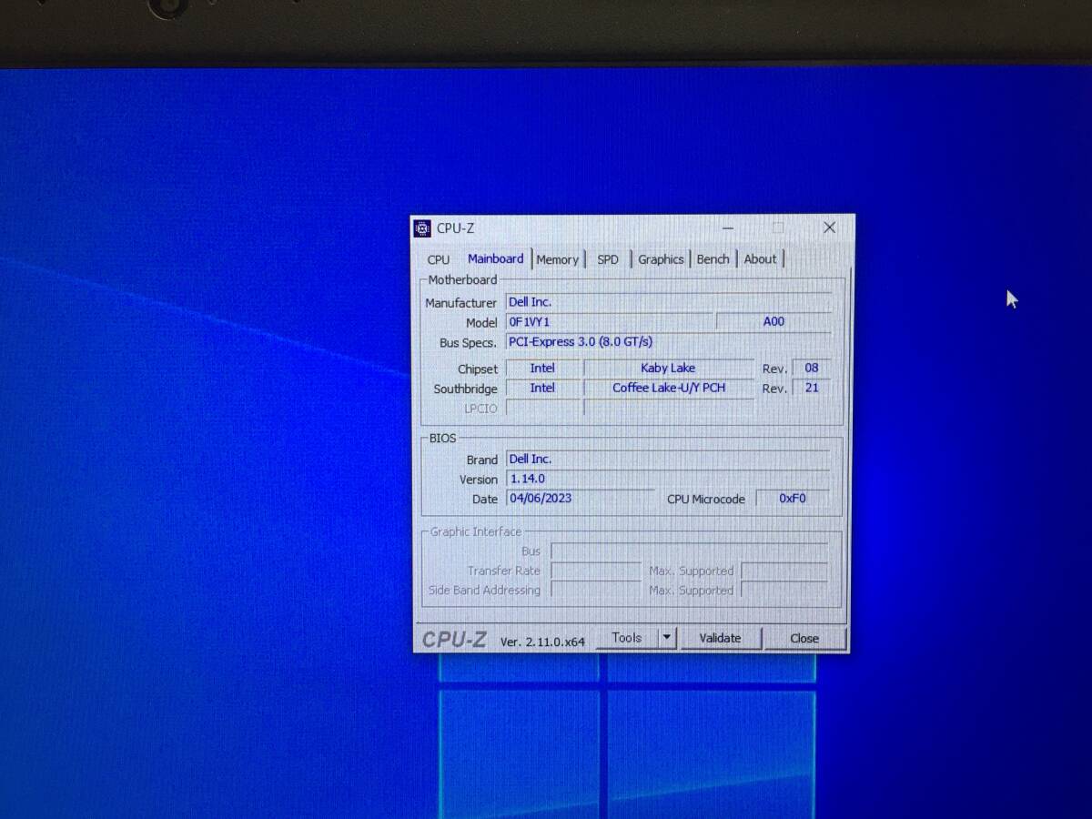Select the Kaby Lake chipset field
The height and width of the screenshot is (819, 1092).
click(x=669, y=369)
